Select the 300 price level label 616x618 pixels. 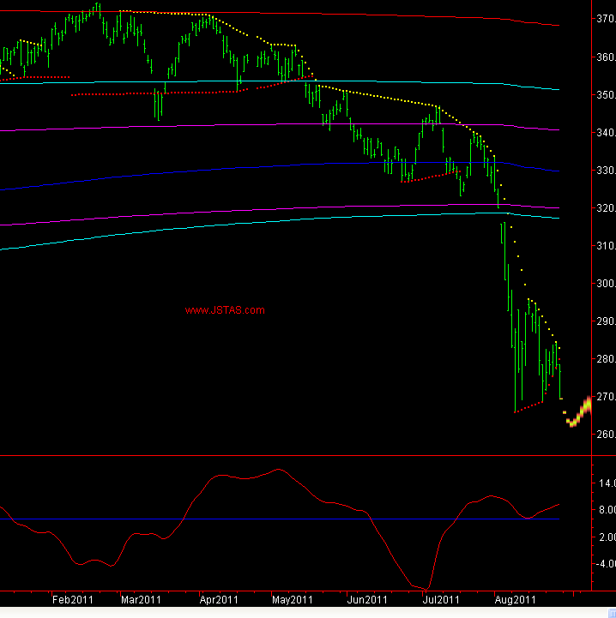click(605, 284)
